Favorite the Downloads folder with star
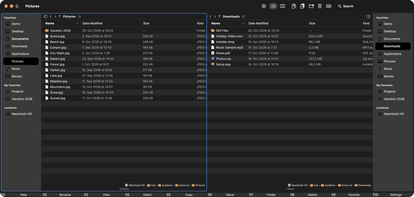This screenshot has width=414, height=197. tap(244, 17)
